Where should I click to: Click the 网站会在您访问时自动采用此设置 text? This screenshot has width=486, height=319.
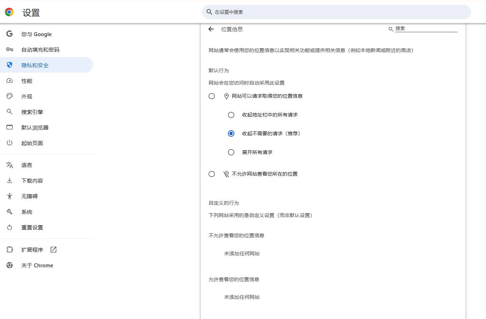247,83
